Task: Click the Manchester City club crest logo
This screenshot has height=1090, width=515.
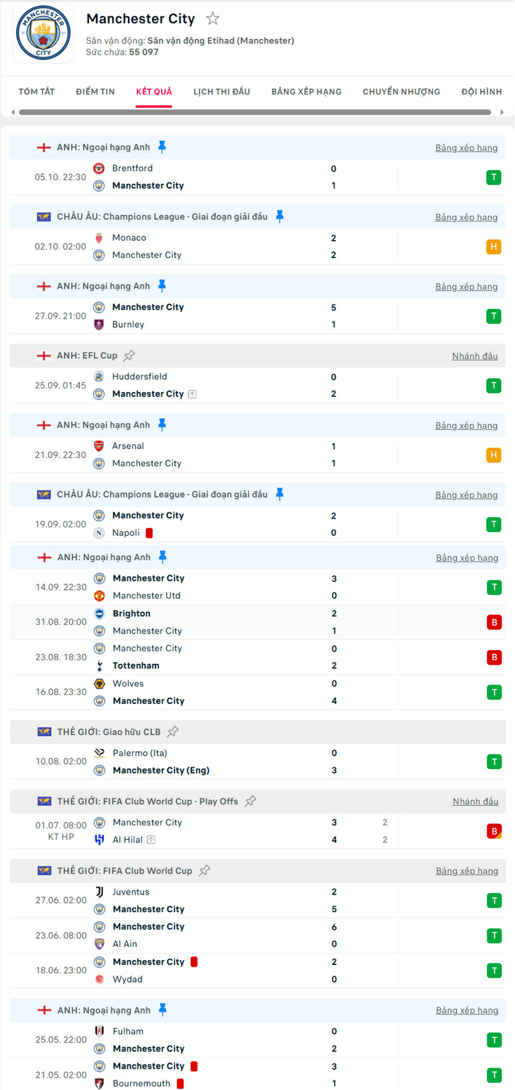Action: (x=44, y=33)
